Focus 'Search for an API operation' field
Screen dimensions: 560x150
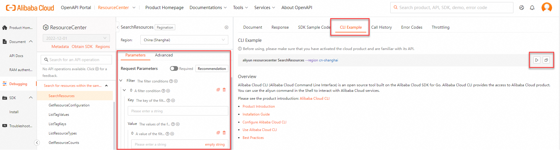76,60
